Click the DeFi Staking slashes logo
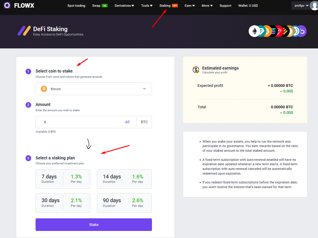The image size is (318, 238). point(24,31)
